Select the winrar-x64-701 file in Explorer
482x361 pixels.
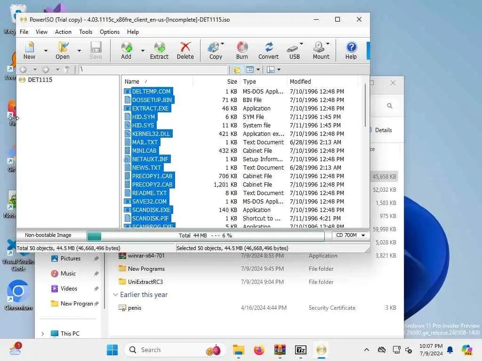pyautogui.click(x=146, y=256)
